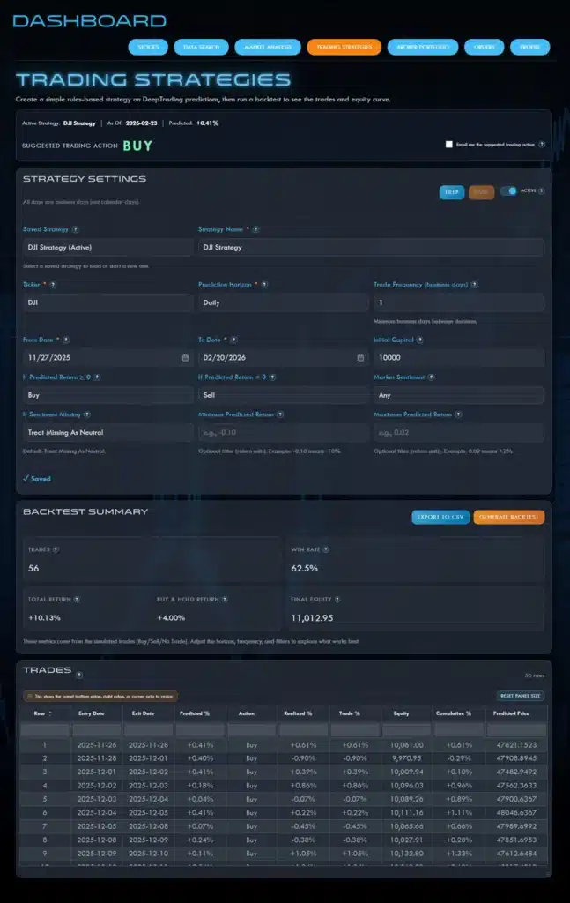Click the Ticker input field
570x903 pixels.
point(107,303)
